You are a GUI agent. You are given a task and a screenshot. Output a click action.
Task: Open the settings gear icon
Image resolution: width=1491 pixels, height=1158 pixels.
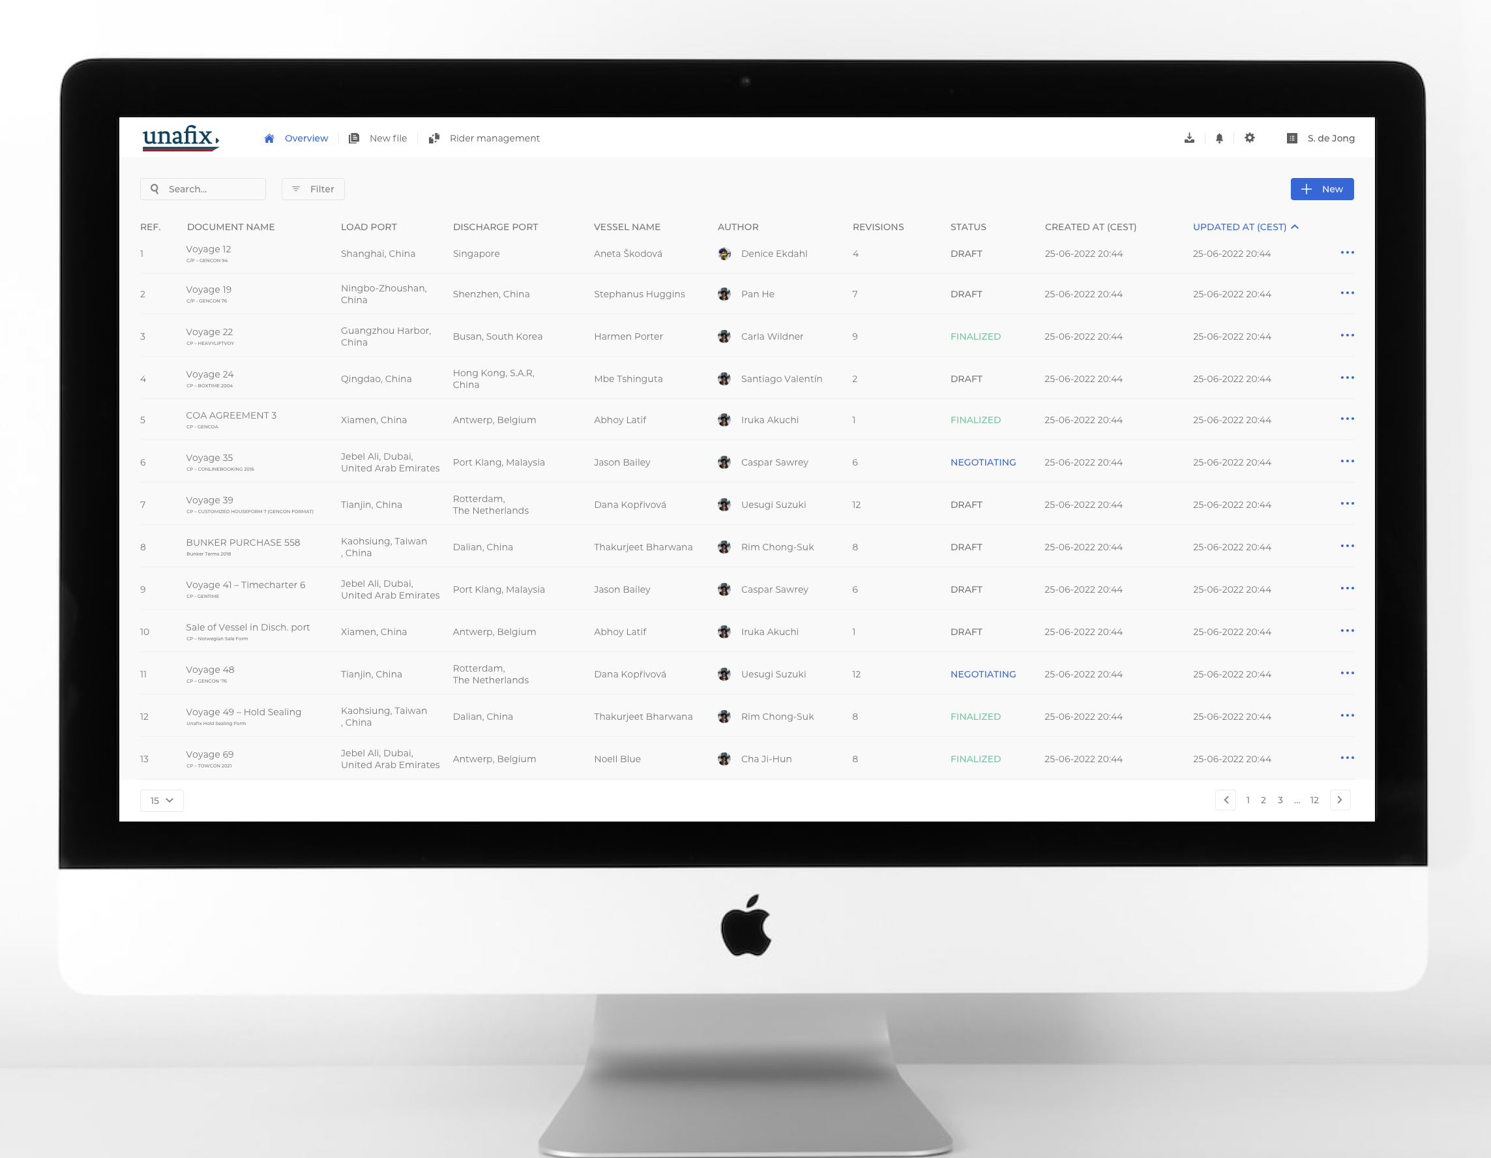[1250, 138]
